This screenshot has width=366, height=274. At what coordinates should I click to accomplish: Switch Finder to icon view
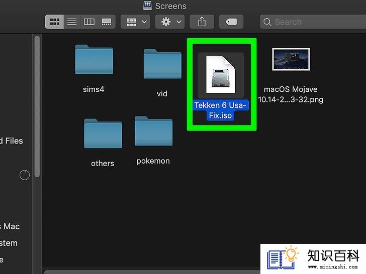click(54, 22)
